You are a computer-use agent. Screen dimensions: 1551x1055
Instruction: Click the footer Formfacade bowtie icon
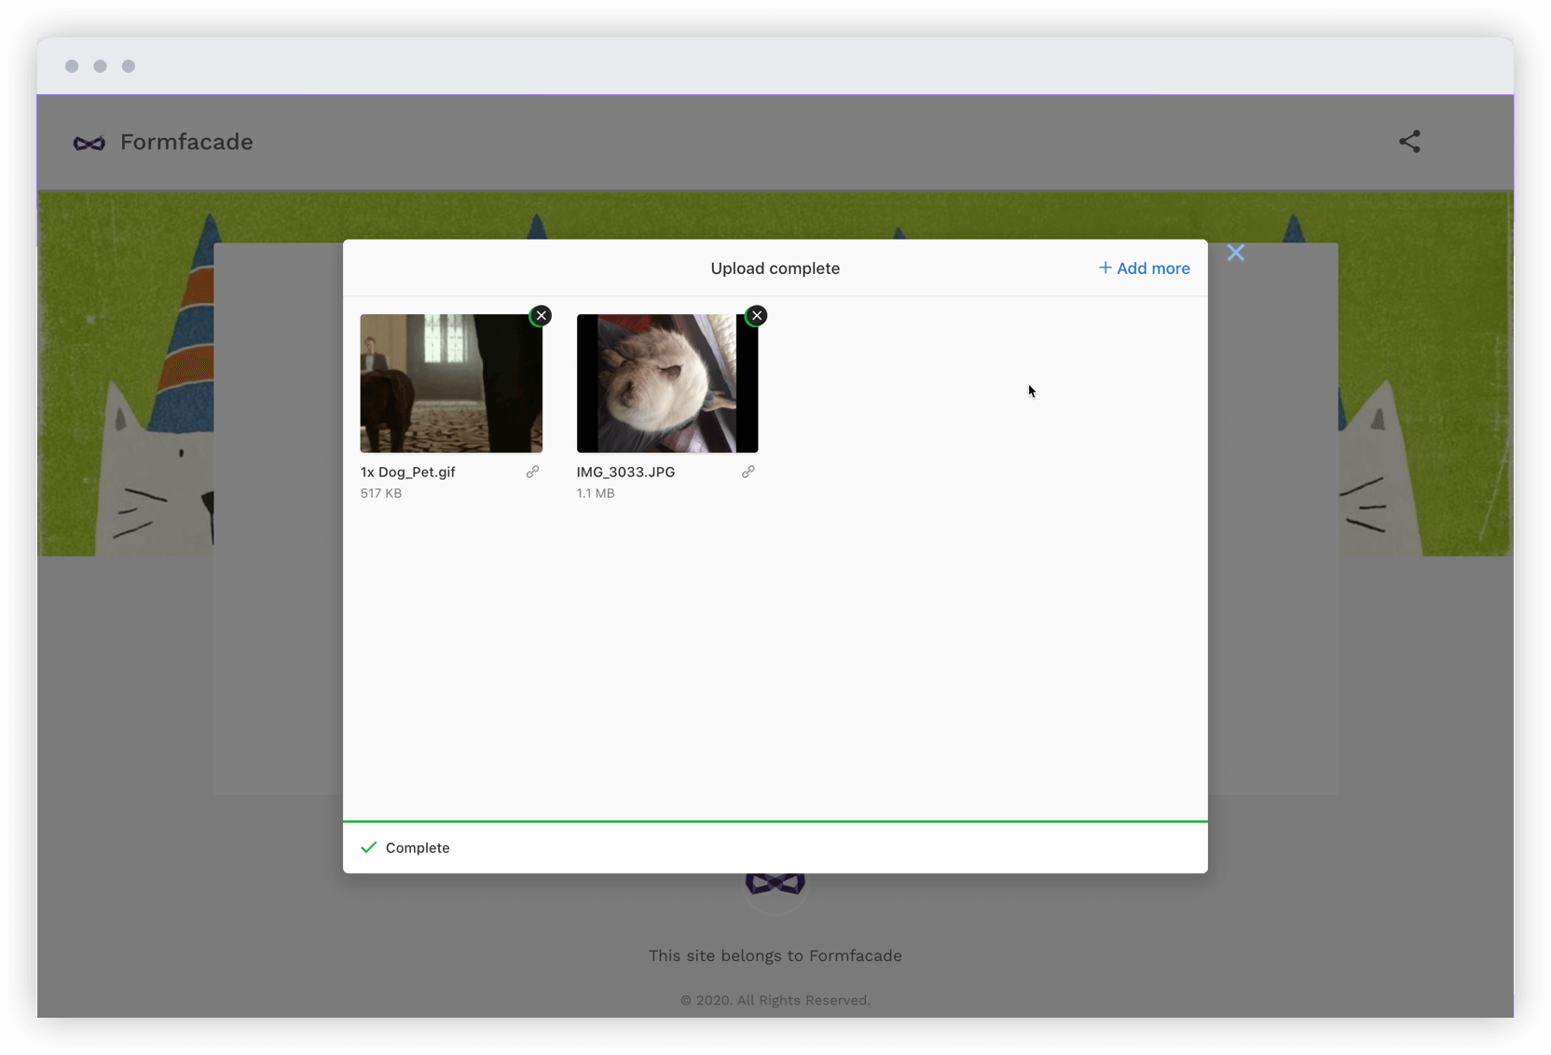(775, 882)
